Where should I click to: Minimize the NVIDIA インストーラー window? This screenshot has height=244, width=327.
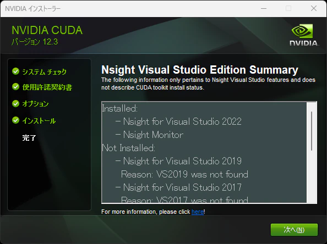(x=264, y=9)
